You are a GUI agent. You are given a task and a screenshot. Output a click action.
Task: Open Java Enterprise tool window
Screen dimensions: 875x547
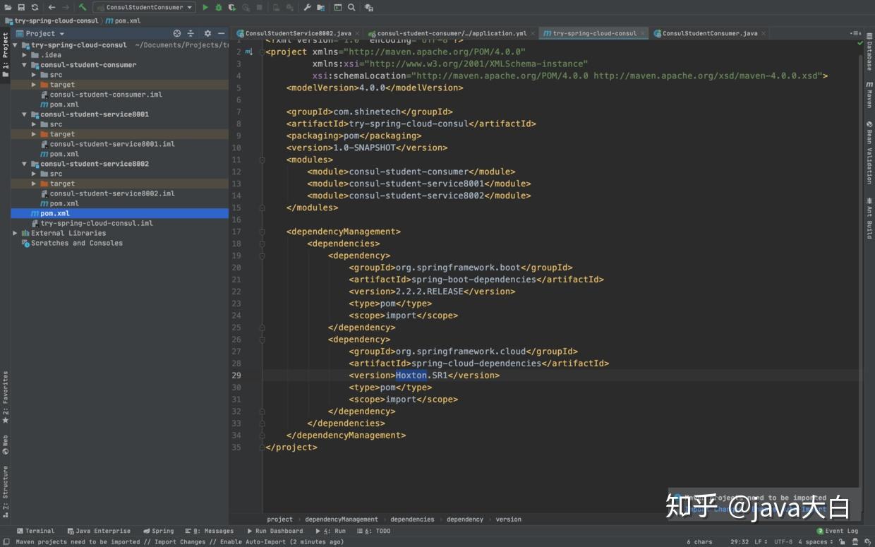point(99,531)
